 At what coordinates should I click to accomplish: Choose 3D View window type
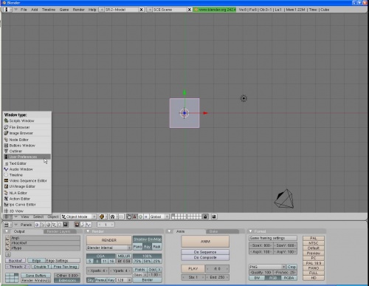(x=27, y=211)
